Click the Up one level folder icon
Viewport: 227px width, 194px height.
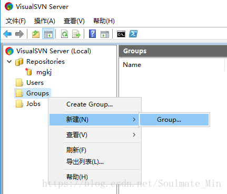click(36, 34)
